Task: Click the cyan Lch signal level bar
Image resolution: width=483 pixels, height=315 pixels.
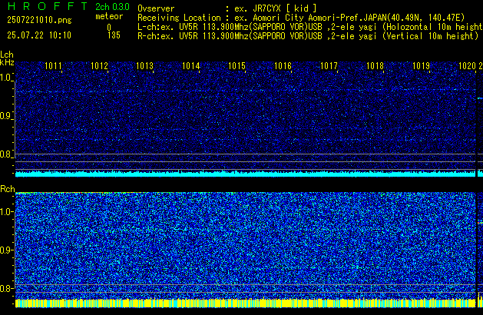Action: pyautogui.click(x=246, y=174)
